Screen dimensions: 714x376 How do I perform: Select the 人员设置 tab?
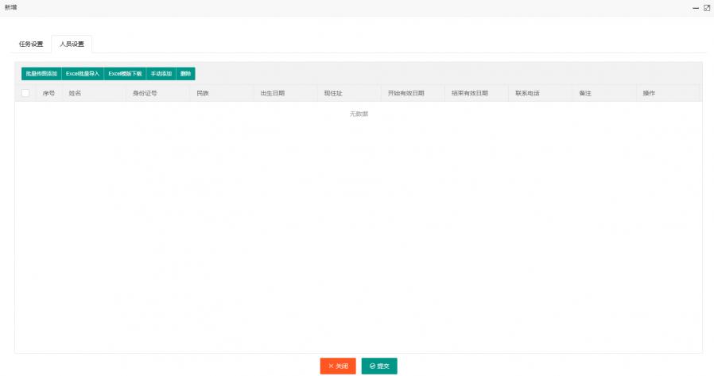pyautogui.click(x=72, y=44)
